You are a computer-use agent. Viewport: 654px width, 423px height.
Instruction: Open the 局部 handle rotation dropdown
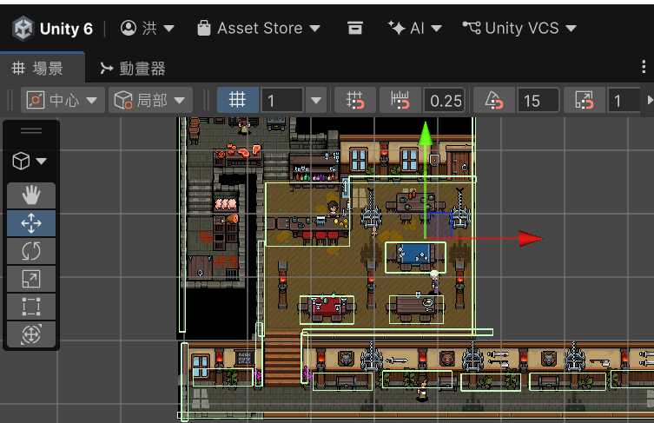click(x=150, y=100)
